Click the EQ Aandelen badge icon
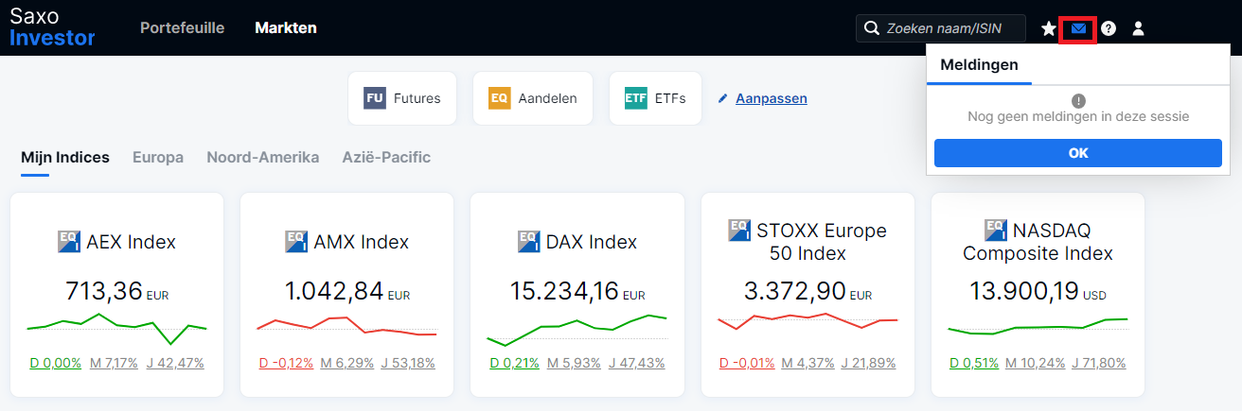The width and height of the screenshot is (1242, 411). [x=500, y=98]
